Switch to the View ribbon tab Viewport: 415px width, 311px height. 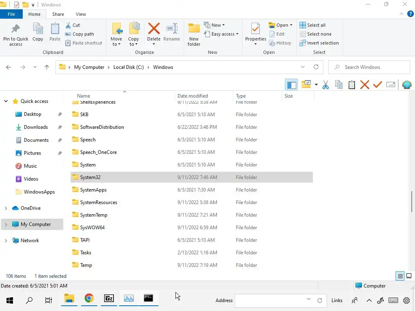pos(81,14)
